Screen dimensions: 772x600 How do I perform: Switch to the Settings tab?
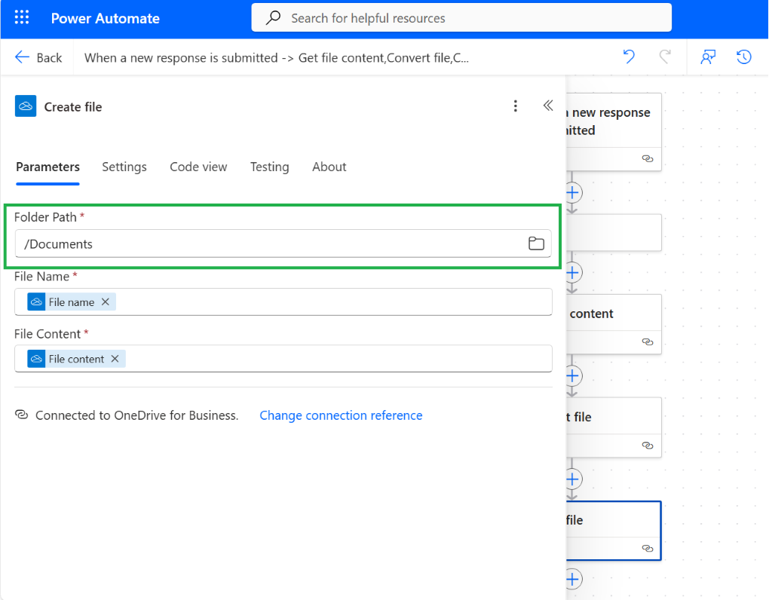[x=124, y=167]
